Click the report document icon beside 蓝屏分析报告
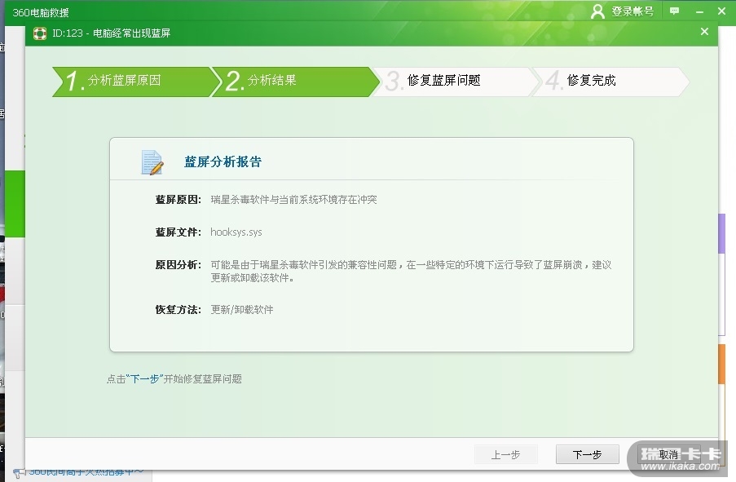The height and width of the screenshot is (482, 736). pos(152,162)
